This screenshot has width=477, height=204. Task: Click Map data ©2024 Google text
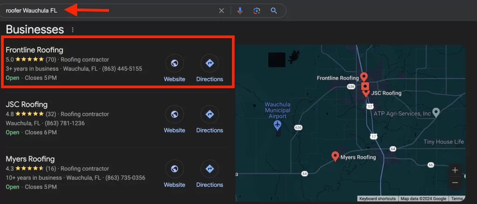click(x=423, y=199)
